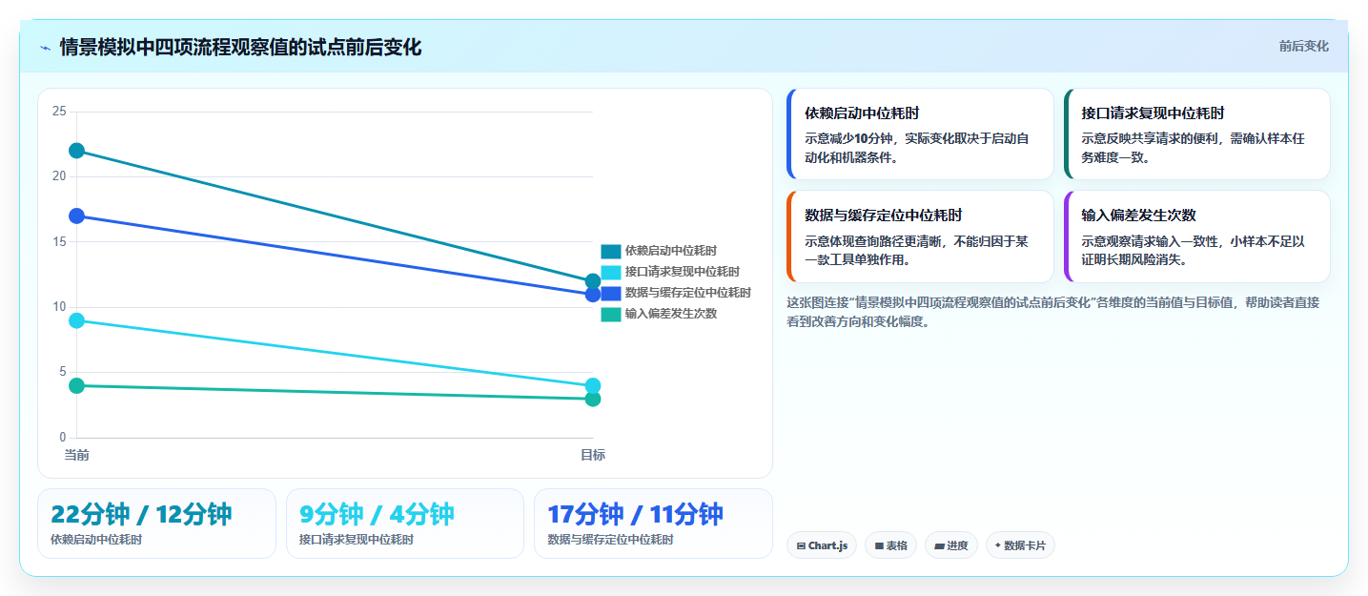This screenshot has height=596, width=1368.
Task: Click the Chart.js tag chip
Action: coord(822,545)
